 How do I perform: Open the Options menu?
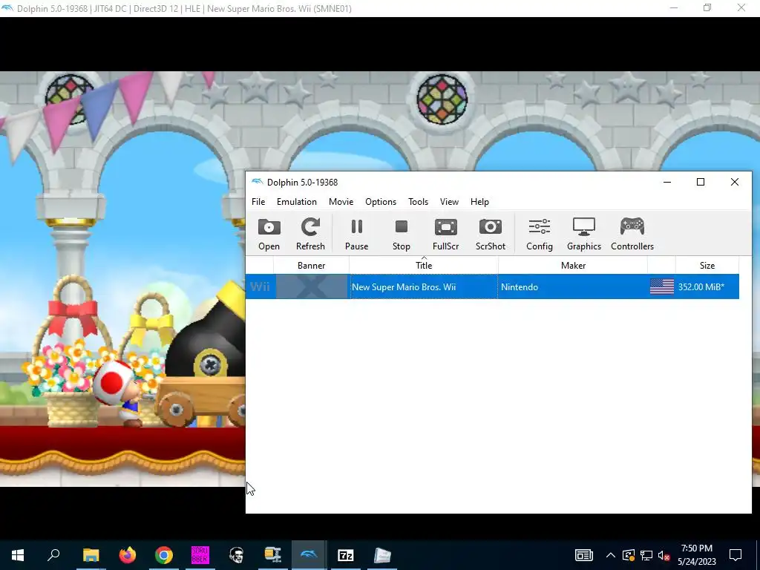[381, 202]
